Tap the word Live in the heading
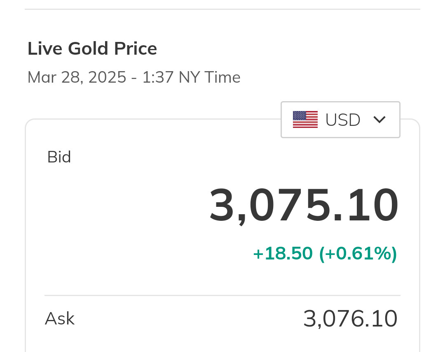 pos(45,49)
